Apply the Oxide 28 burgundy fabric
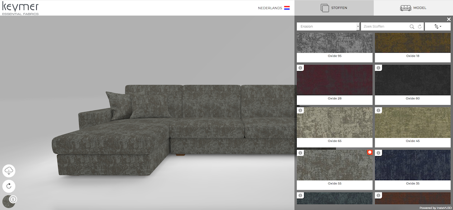 tap(335, 80)
